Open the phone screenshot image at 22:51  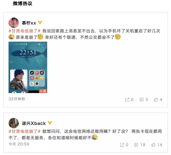click(x=28, y=67)
